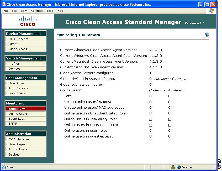
Task: Open Auth Servers page
Action: coord(25,88)
